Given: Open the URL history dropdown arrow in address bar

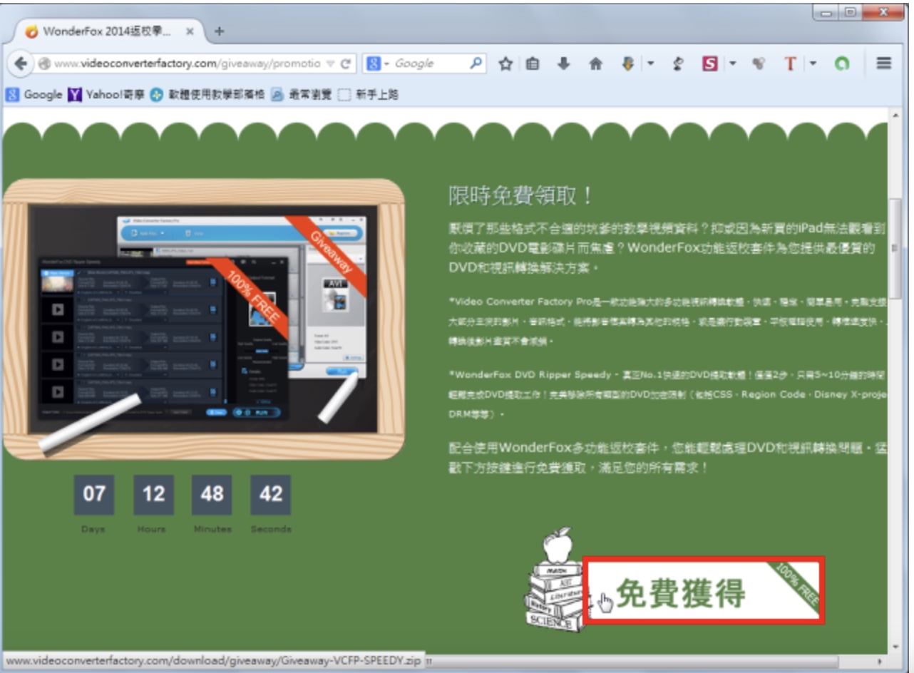Looking at the screenshot, I should (x=329, y=64).
